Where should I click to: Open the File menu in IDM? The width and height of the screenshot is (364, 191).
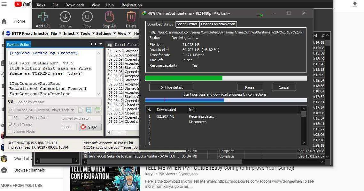tap(55, 5)
